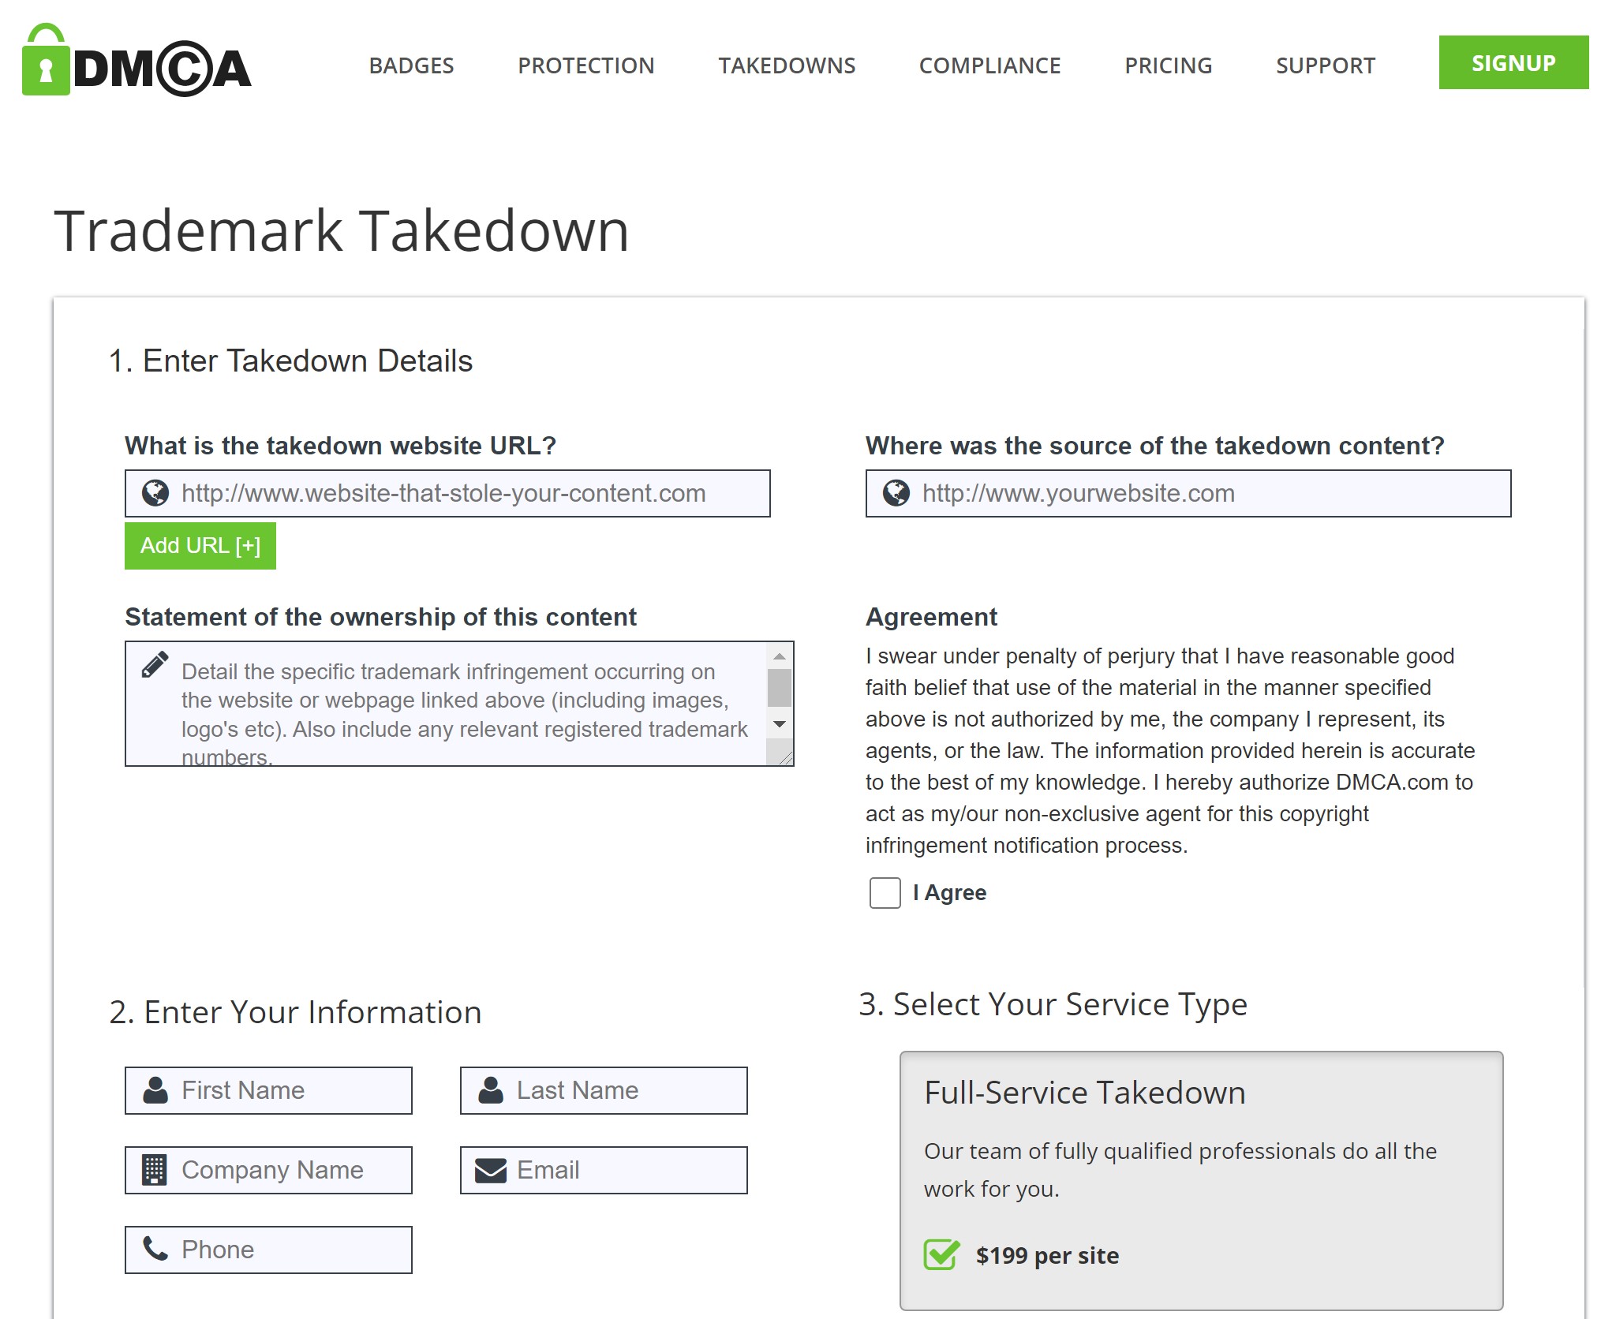Open the Takedowns menu item

coord(787,65)
